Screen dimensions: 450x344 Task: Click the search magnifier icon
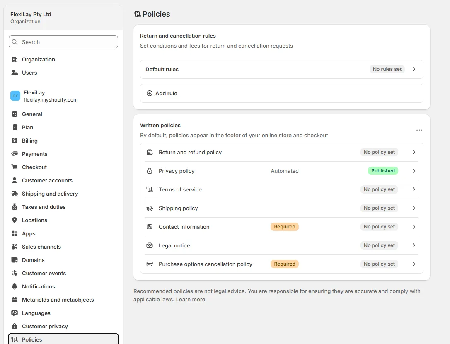15,42
